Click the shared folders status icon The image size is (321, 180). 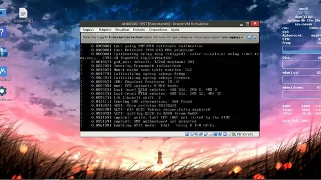[211, 134]
